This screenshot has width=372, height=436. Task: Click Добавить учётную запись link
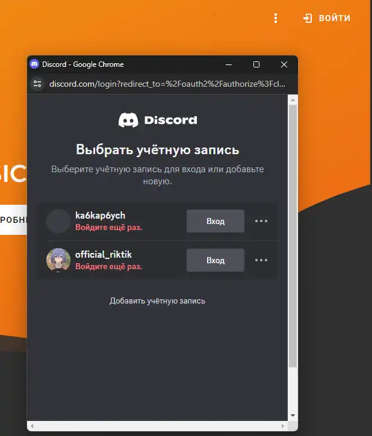coord(157,301)
